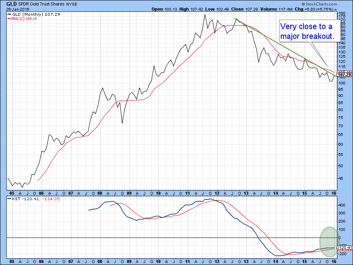Image resolution: width=353 pixels, height=265 pixels.
Task: Click year 06 on the KST panel time axis
Action: pyautogui.click(x=41, y=261)
